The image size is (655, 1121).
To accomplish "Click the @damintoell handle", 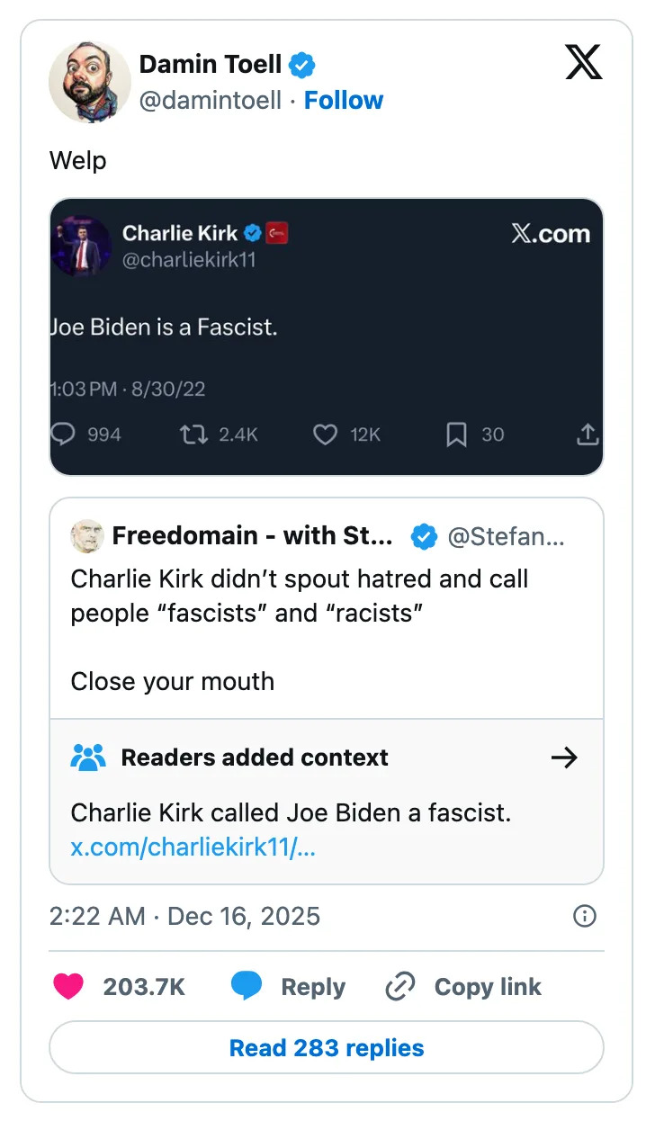I will (211, 101).
